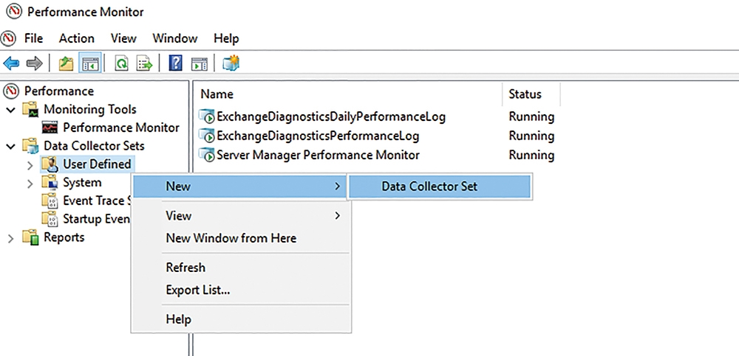Expand the Reports tree node
This screenshot has height=356, width=739.
pyautogui.click(x=11, y=238)
